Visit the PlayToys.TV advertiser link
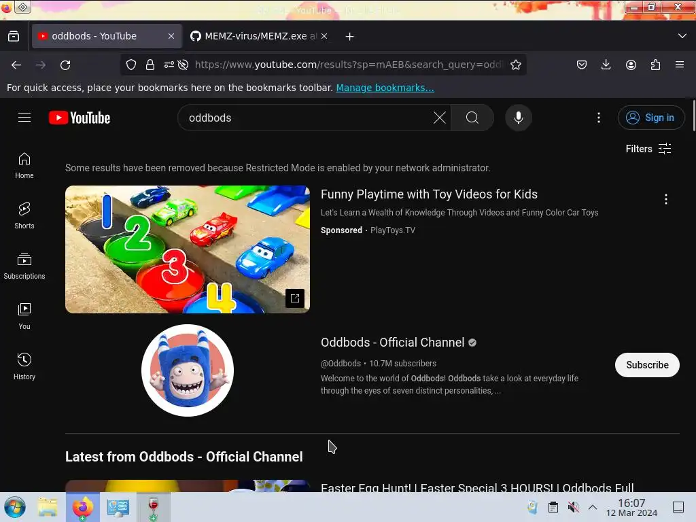 [393, 230]
